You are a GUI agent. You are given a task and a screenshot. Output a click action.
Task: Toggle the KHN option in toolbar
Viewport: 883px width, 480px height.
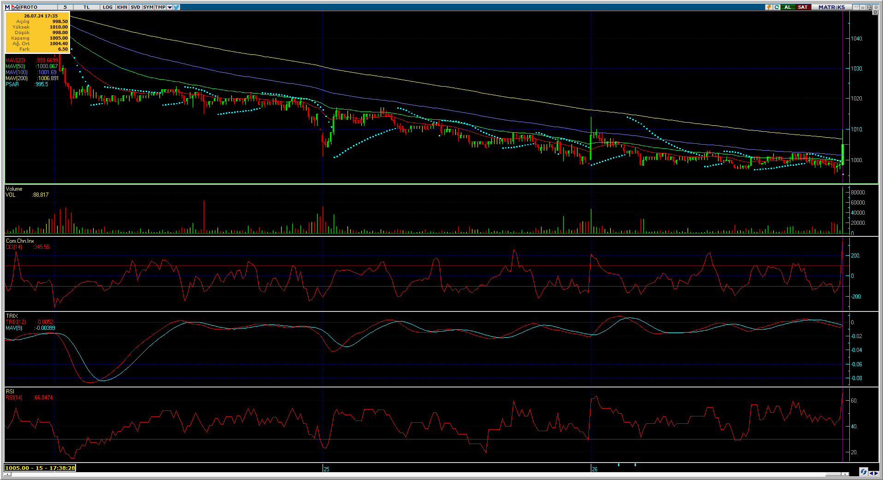point(122,7)
